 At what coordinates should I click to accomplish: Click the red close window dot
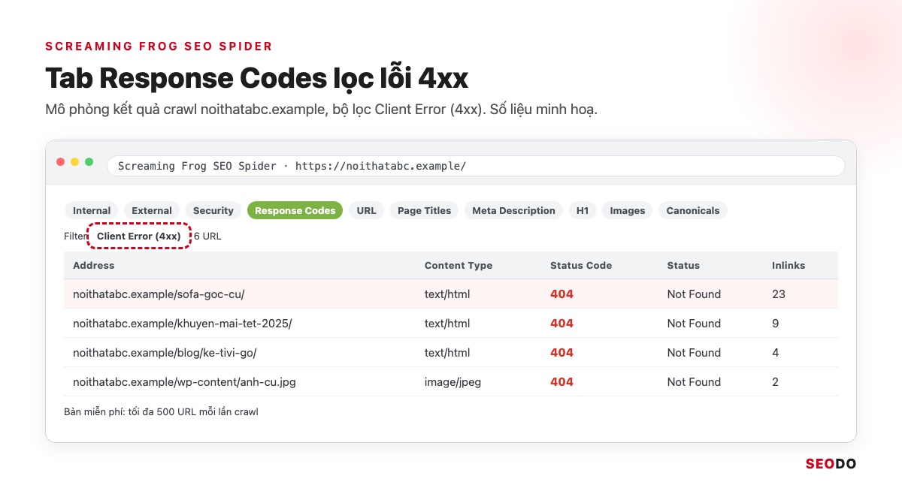click(x=61, y=162)
